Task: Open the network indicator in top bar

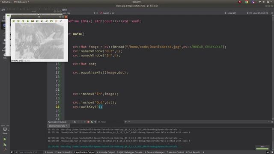Action: point(260,2)
